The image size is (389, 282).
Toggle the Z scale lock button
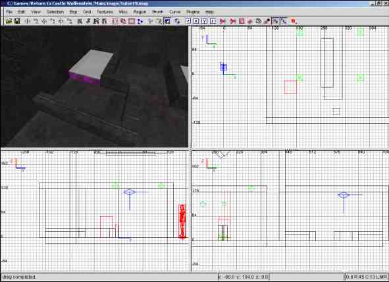pos(213,21)
